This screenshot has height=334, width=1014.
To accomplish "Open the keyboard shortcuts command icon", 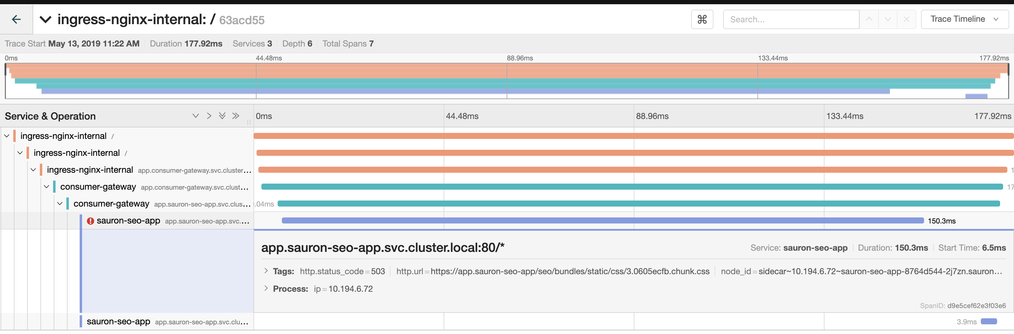I will (x=702, y=19).
